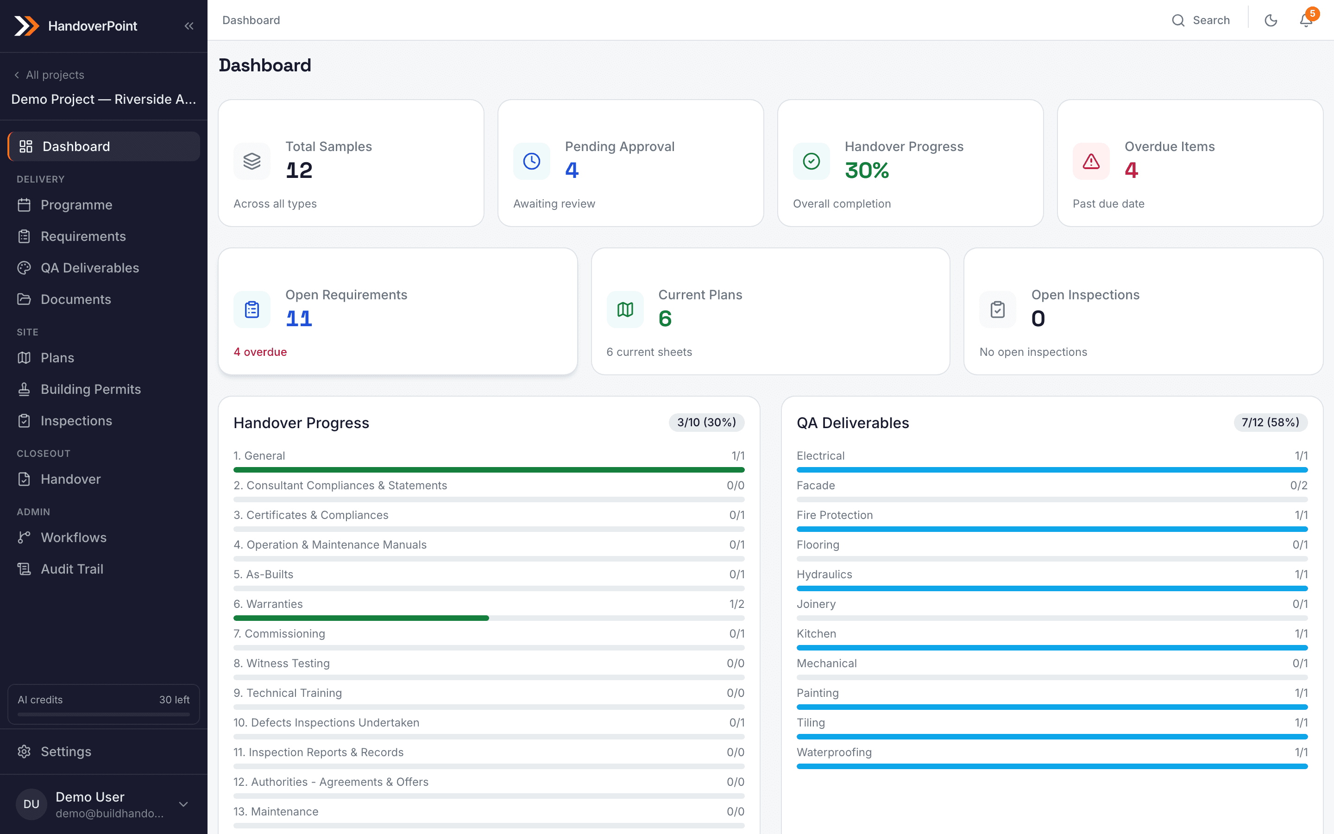
Task: Toggle dark mode with moon icon
Action: (1271, 20)
